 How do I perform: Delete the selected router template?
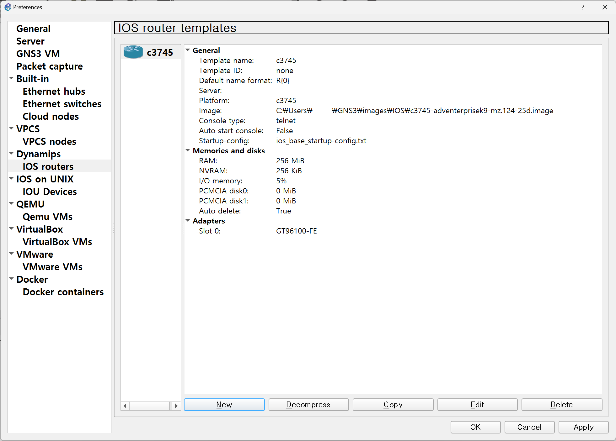coord(561,405)
